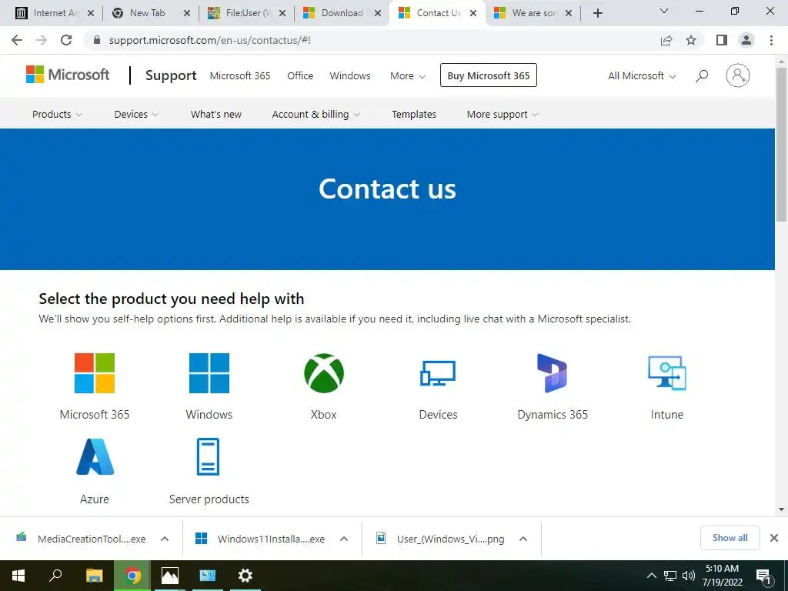Expand the Products dropdown menu
788x591 pixels.
[57, 114]
